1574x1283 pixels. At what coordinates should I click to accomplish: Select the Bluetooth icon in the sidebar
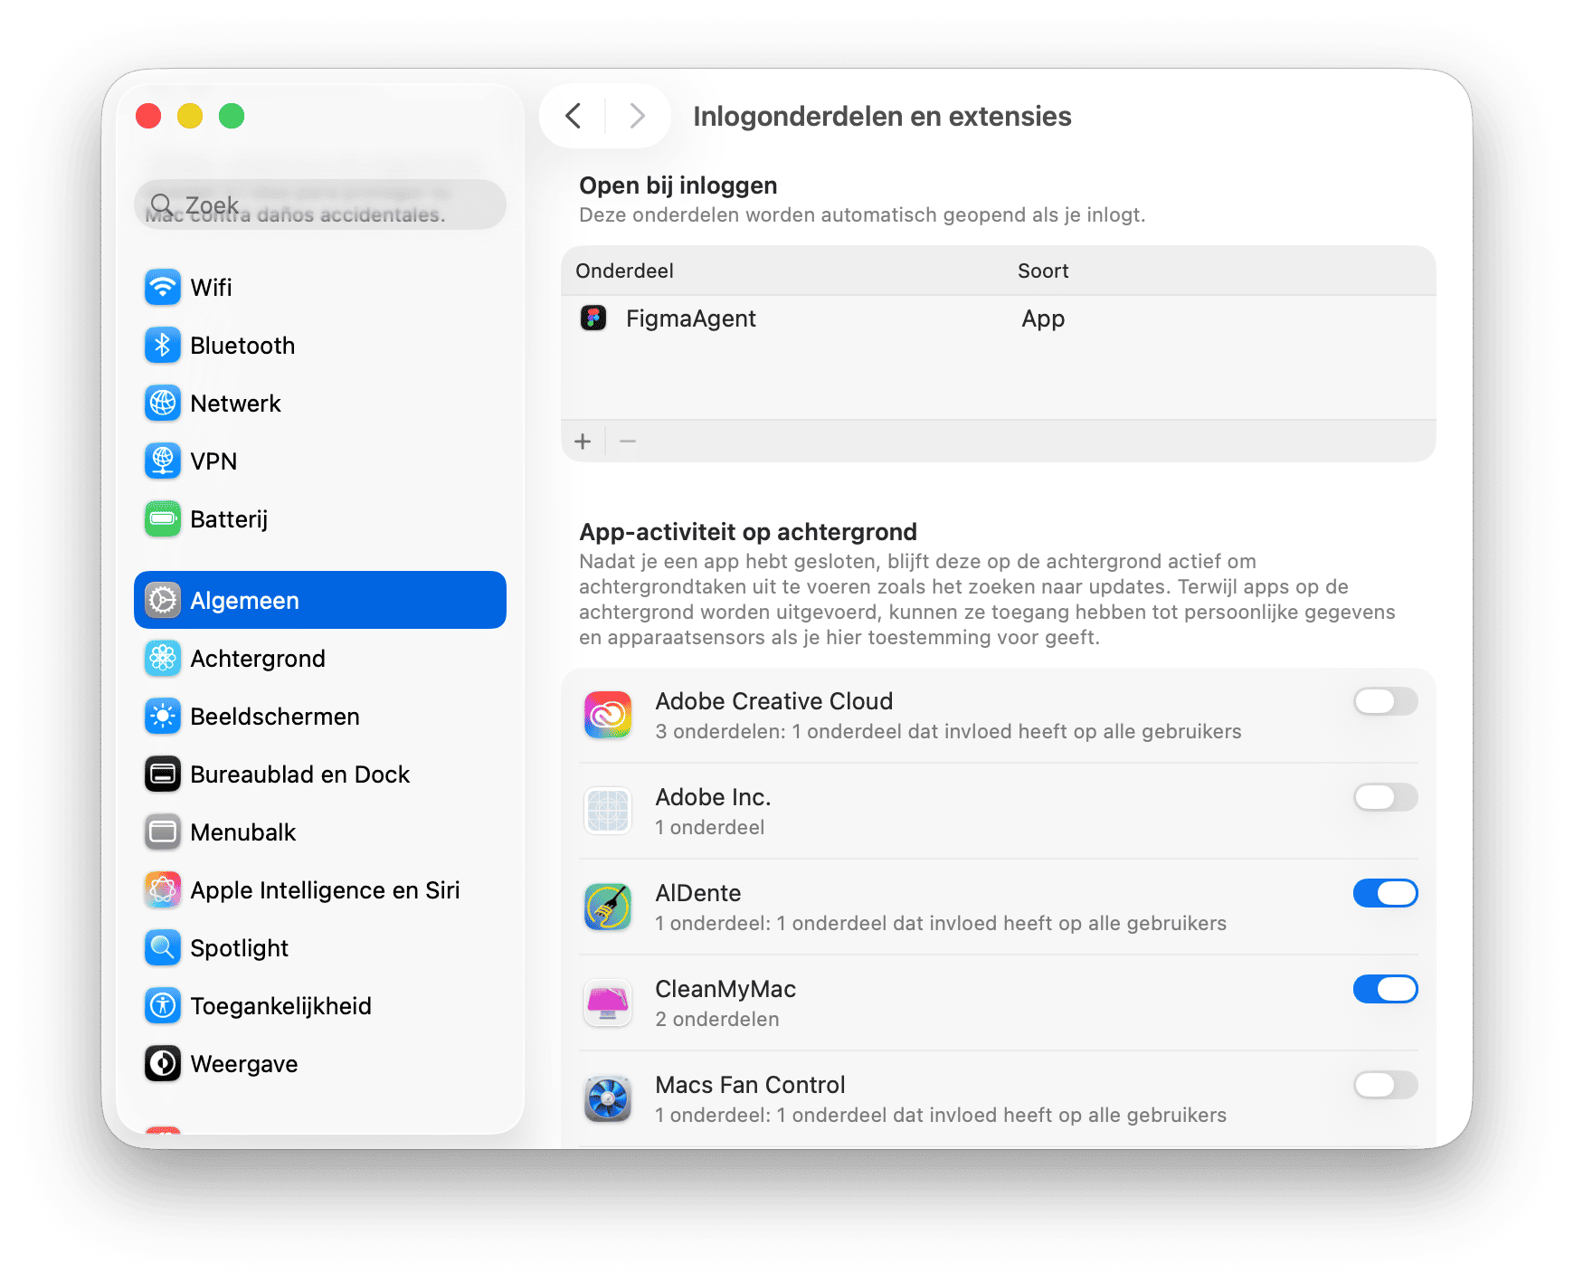[162, 345]
